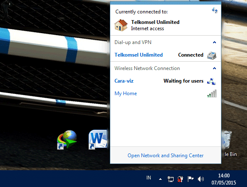Open the Microsoft Word desktop shortcut
The image size is (247, 187).
tap(98, 140)
